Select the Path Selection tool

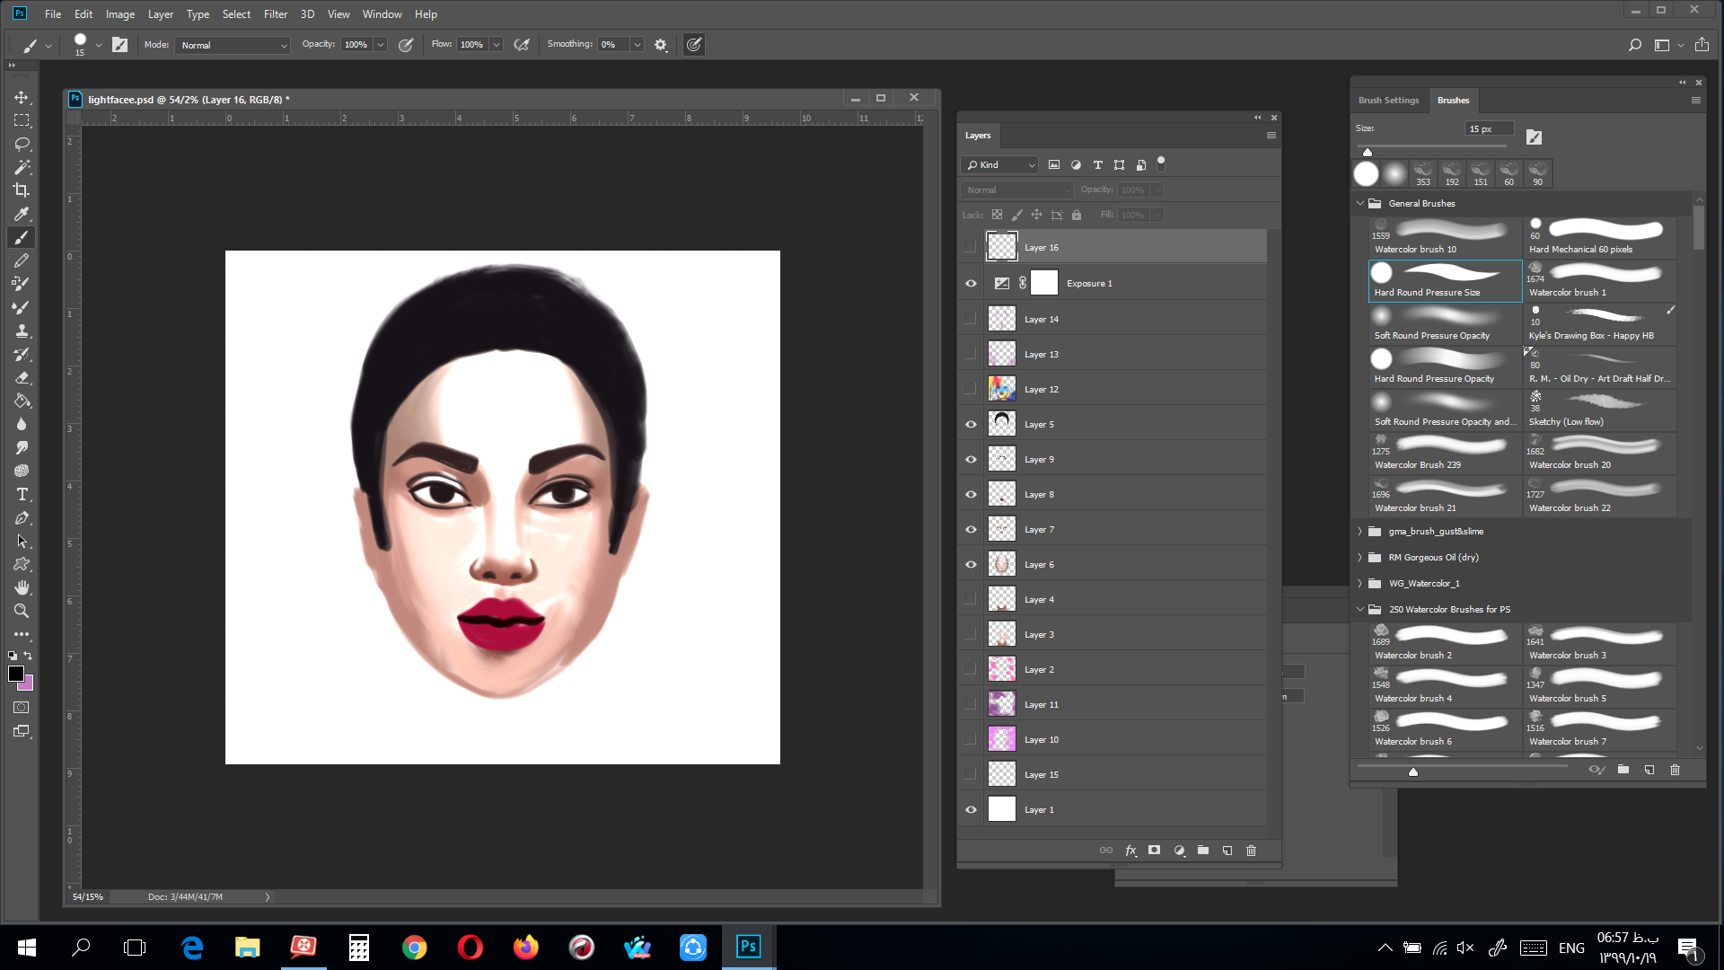[22, 541]
